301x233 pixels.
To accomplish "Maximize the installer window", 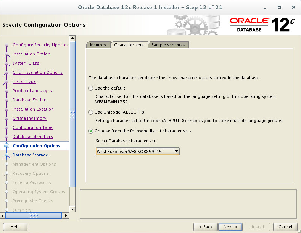I will tap(279, 7).
